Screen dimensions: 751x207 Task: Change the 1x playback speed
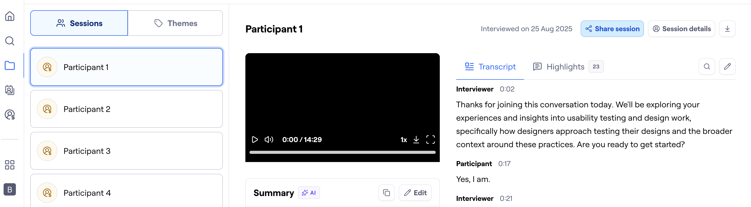coord(403,140)
